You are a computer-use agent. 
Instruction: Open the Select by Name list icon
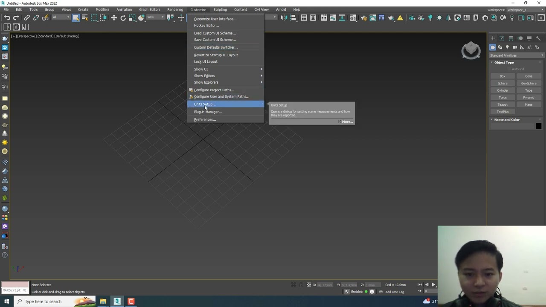click(85, 17)
